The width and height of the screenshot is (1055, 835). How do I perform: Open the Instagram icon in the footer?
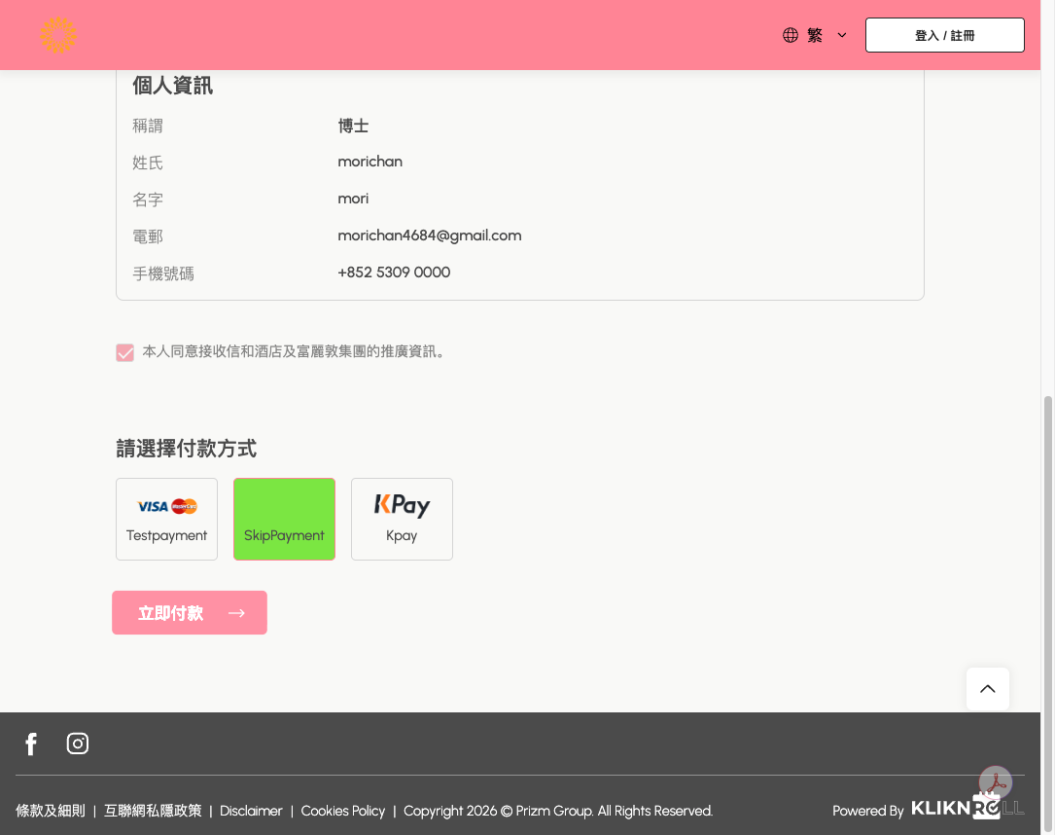78,744
